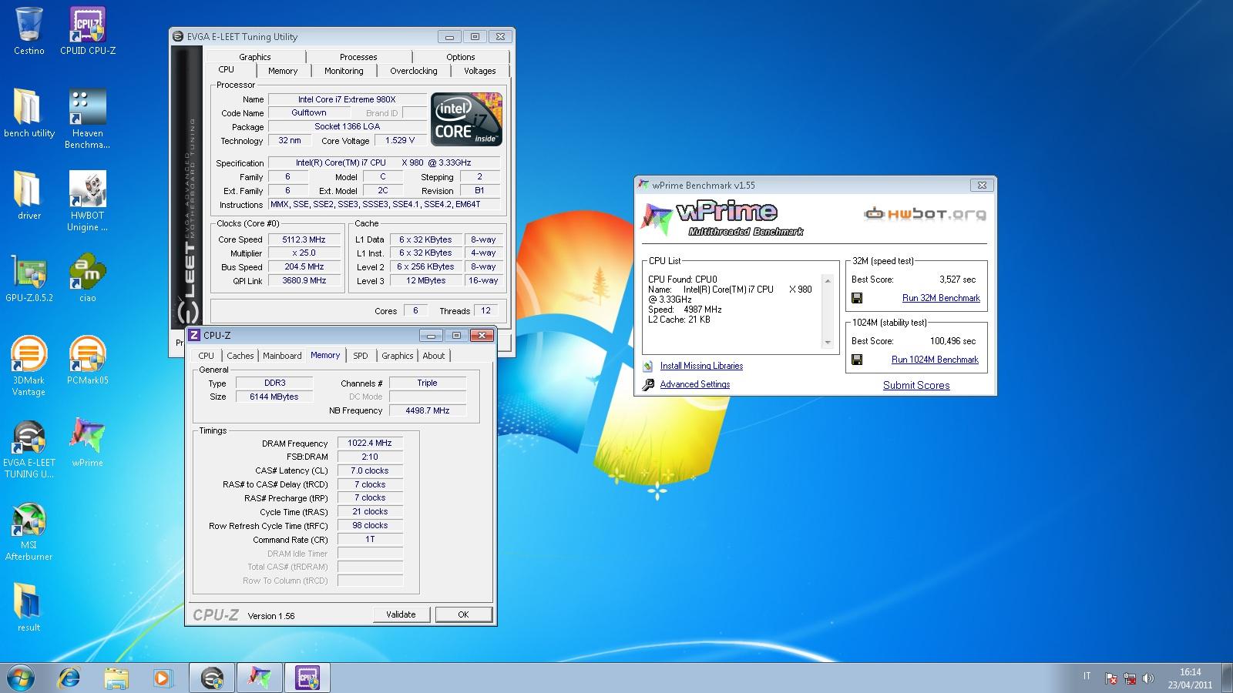The width and height of the screenshot is (1233, 693).
Task: Select the SPD tab in CPU-Z
Action: [361, 356]
